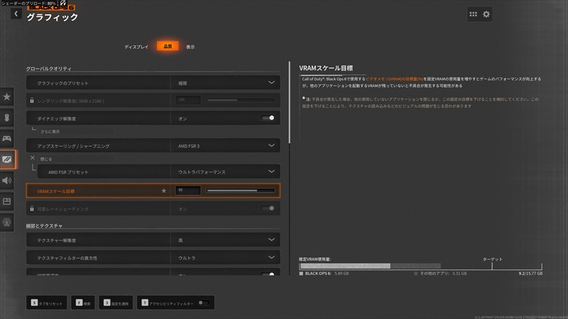Open the settings gear icon top right
This screenshot has width=568, height=319.
486,14
